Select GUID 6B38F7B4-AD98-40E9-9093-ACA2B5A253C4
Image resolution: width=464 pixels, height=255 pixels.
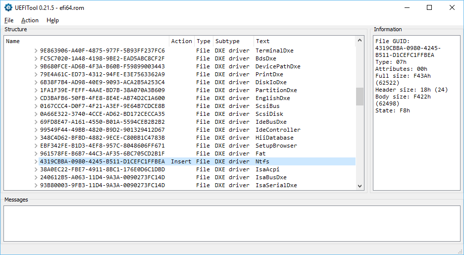point(103,82)
